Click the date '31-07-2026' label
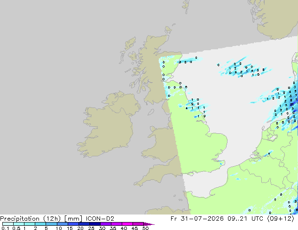 pyautogui.click(x=202, y=219)
